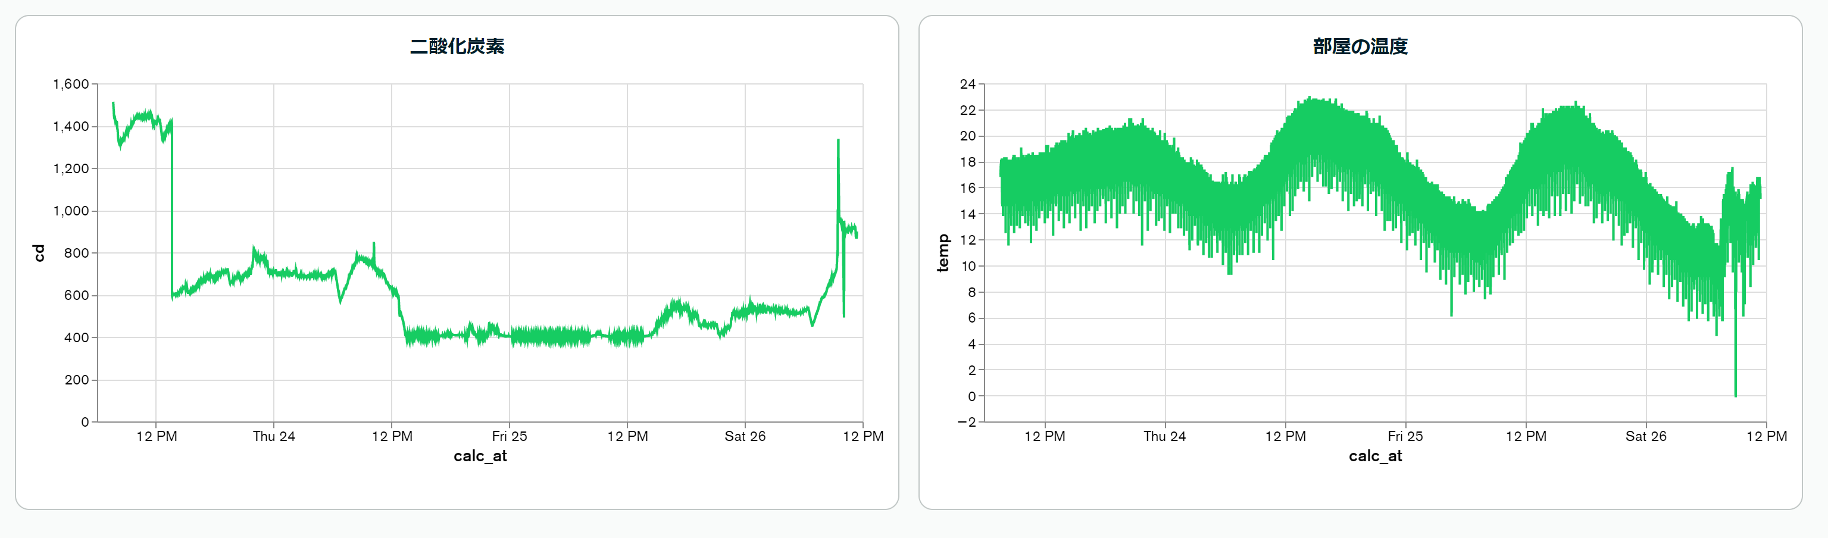Screen dimensions: 1828x538
Task: Click the temperature dip reaching 0 degrees
Action: point(1735,394)
